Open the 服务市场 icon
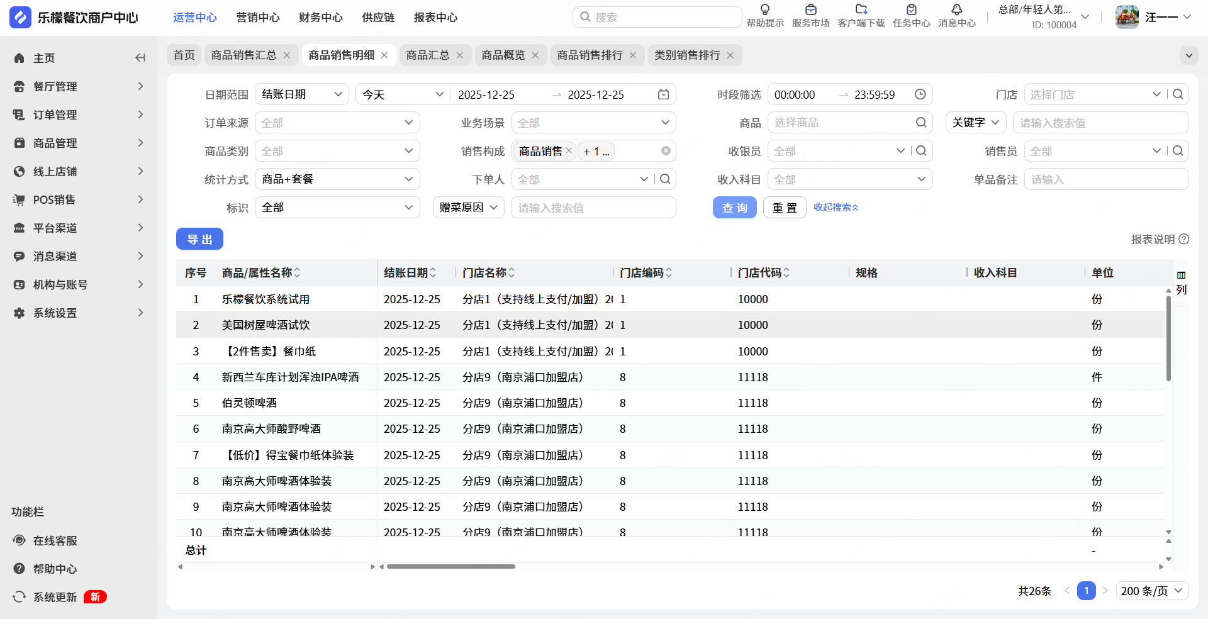The height and width of the screenshot is (619, 1208). pyautogui.click(x=810, y=10)
